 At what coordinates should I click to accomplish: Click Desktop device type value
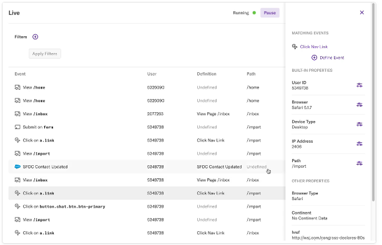pos(300,127)
